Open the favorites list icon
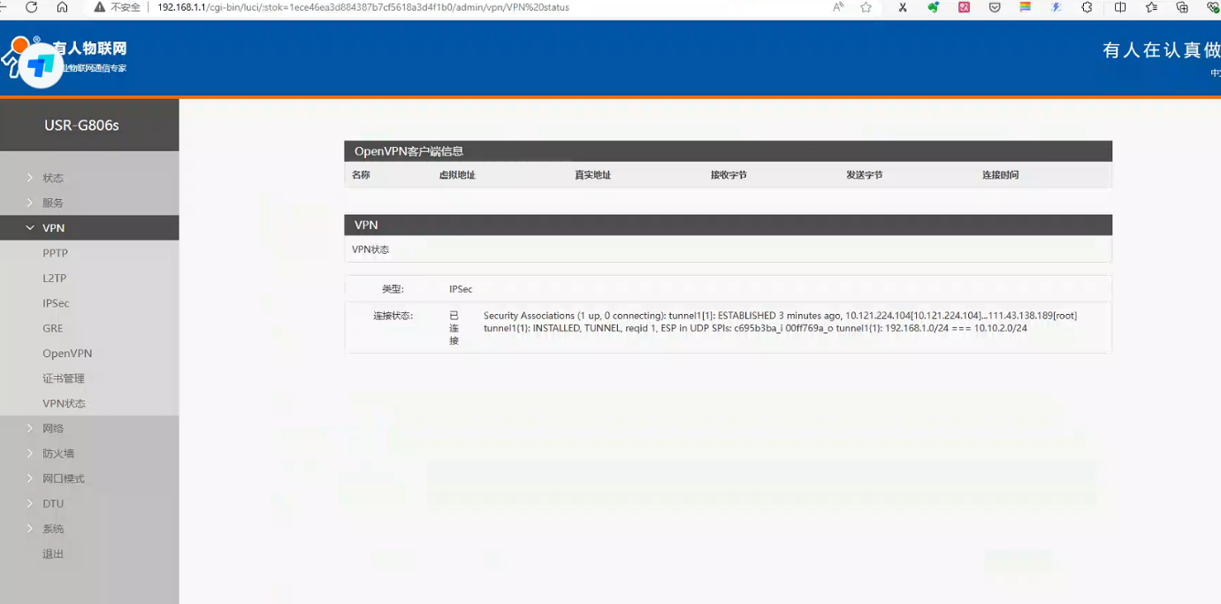This screenshot has width=1221, height=604. click(x=1151, y=7)
